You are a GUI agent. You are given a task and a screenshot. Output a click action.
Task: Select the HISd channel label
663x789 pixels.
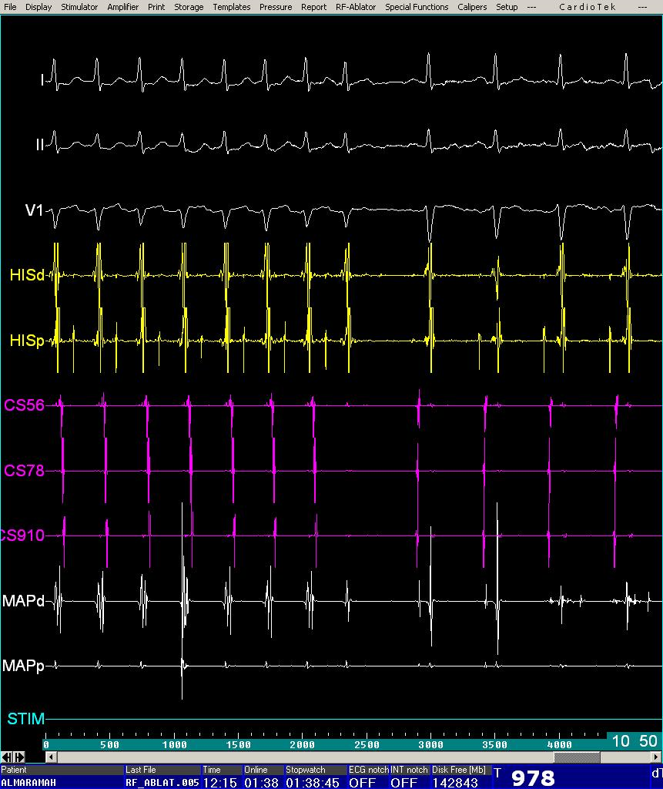pyautogui.click(x=27, y=275)
